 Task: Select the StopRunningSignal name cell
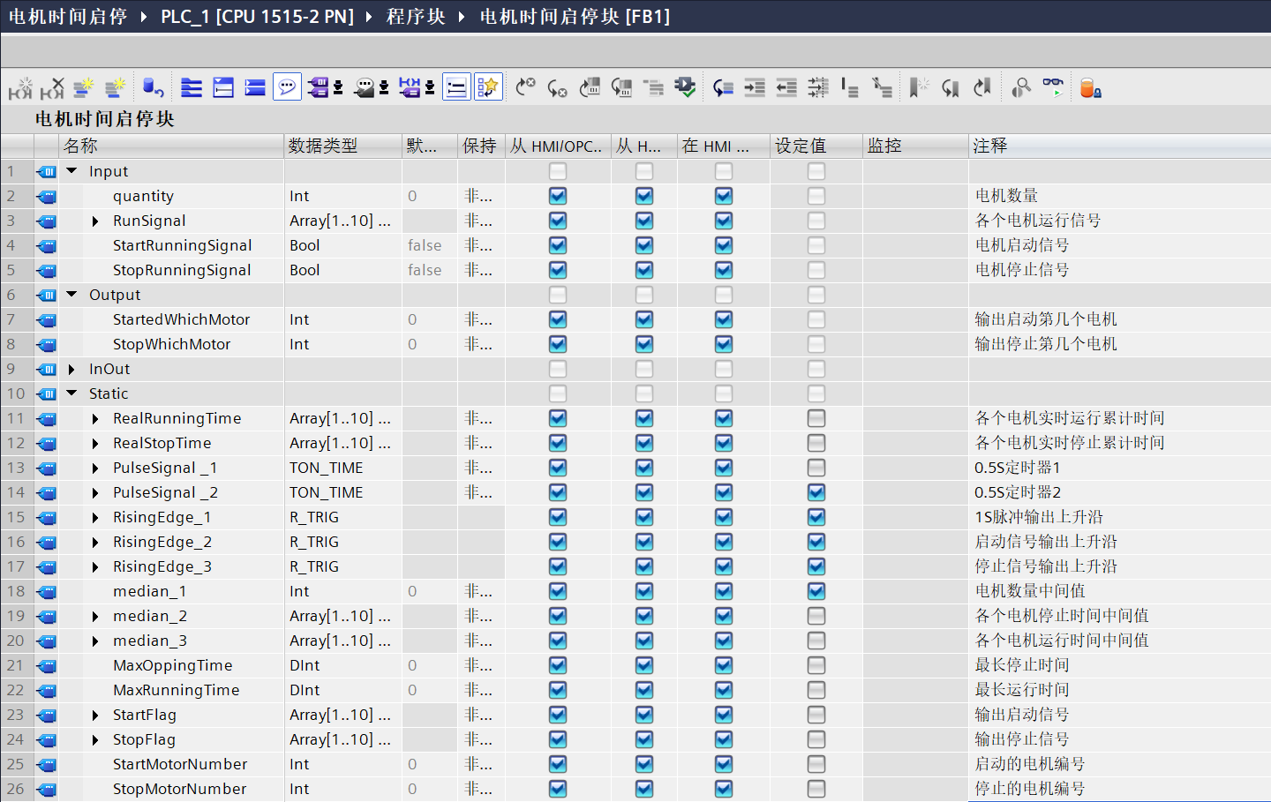(x=182, y=270)
